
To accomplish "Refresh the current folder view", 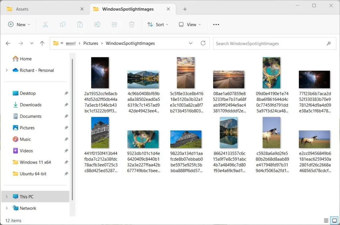I will pos(203,43).
